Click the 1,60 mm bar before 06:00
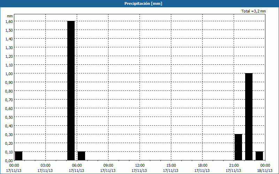 [x=71, y=90]
